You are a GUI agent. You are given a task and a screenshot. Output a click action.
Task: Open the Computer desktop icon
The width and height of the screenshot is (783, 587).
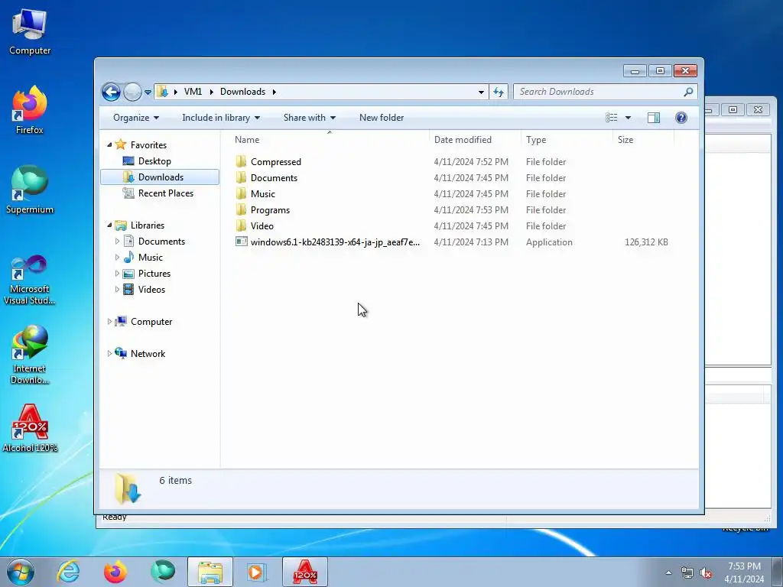[x=30, y=31]
